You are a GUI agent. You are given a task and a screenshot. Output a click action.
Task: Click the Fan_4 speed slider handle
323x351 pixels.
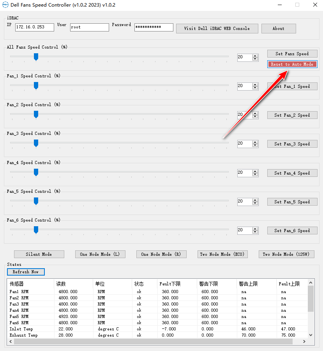36,172
